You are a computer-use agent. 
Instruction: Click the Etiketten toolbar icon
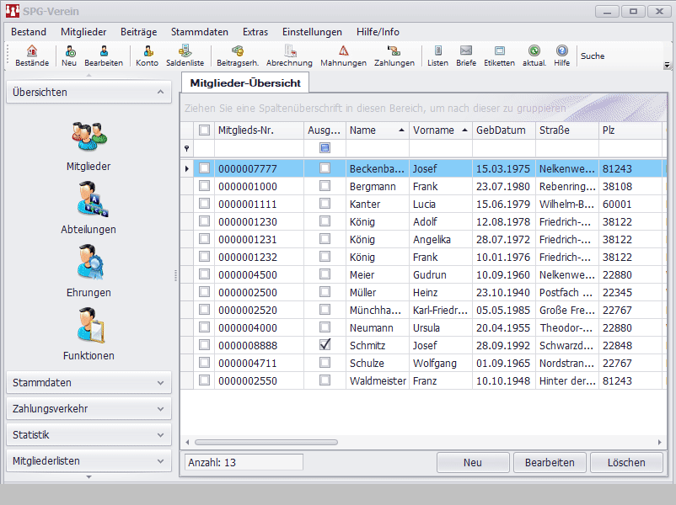[499, 56]
